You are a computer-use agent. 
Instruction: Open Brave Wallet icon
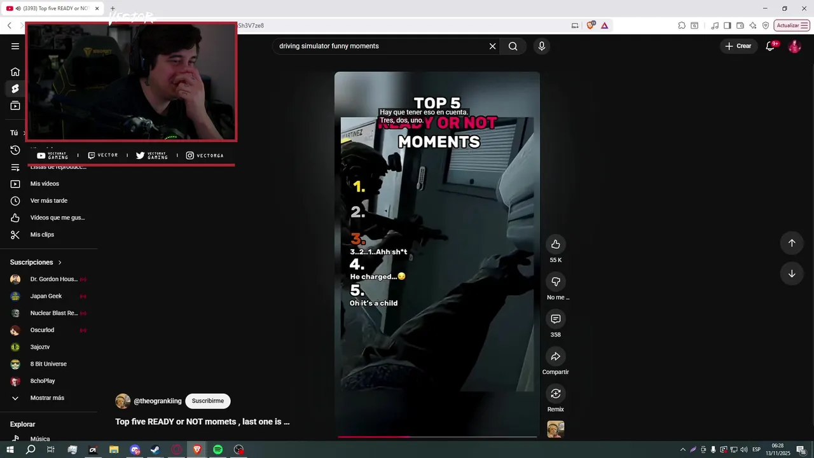click(x=740, y=25)
